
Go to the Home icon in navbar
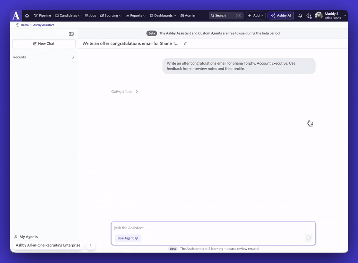pos(27,15)
